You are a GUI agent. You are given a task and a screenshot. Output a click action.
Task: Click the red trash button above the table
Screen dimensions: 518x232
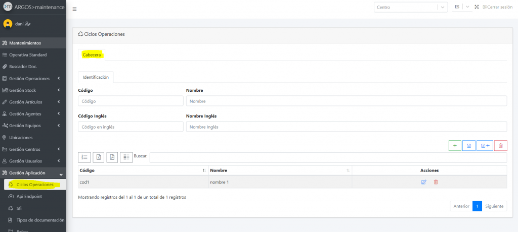500,146
